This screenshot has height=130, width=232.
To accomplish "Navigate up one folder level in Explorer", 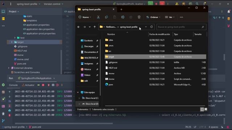I will pos(95,27).
